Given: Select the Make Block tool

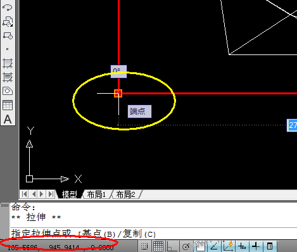Looking at the screenshot, I should click(x=8, y=35).
